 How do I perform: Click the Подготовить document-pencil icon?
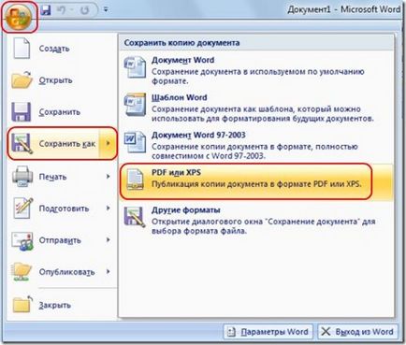[22, 208]
